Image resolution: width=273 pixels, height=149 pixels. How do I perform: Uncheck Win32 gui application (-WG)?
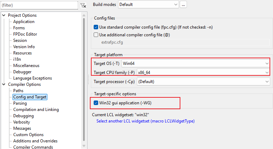[x=96, y=103]
